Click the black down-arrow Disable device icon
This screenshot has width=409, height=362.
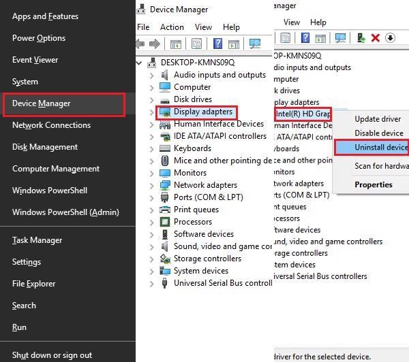[x=390, y=38]
